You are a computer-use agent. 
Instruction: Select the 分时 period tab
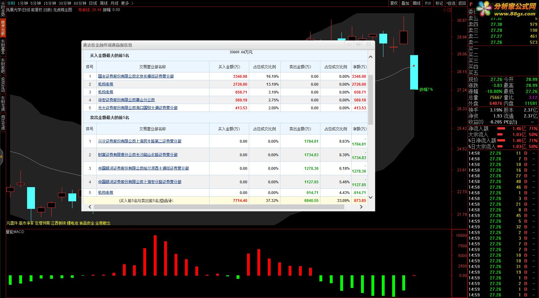pyautogui.click(x=11, y=3)
